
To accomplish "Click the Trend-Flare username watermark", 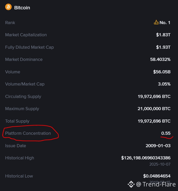I will coord(156,184).
